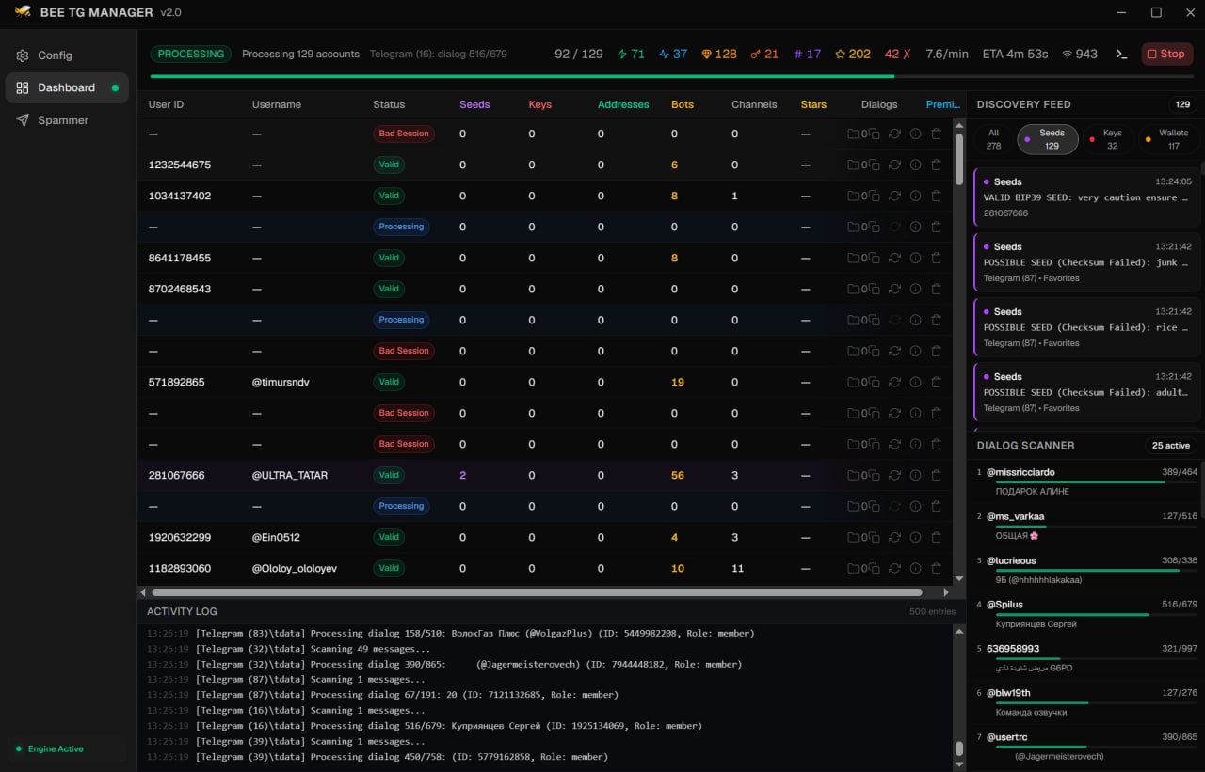The width and height of the screenshot is (1205, 772).
Task: Click the trash icon for @ULTRA_TATAR
Action: point(936,475)
